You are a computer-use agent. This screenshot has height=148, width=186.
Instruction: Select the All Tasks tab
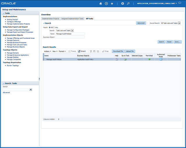point(90,19)
